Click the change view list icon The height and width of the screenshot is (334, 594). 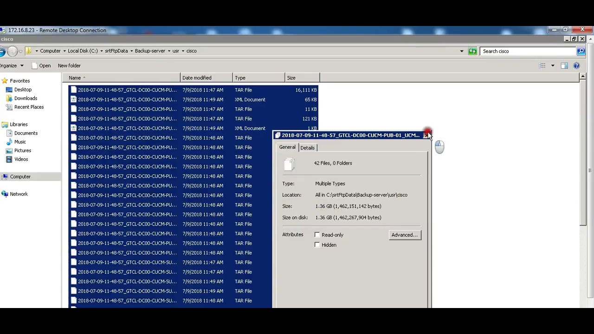click(x=542, y=65)
